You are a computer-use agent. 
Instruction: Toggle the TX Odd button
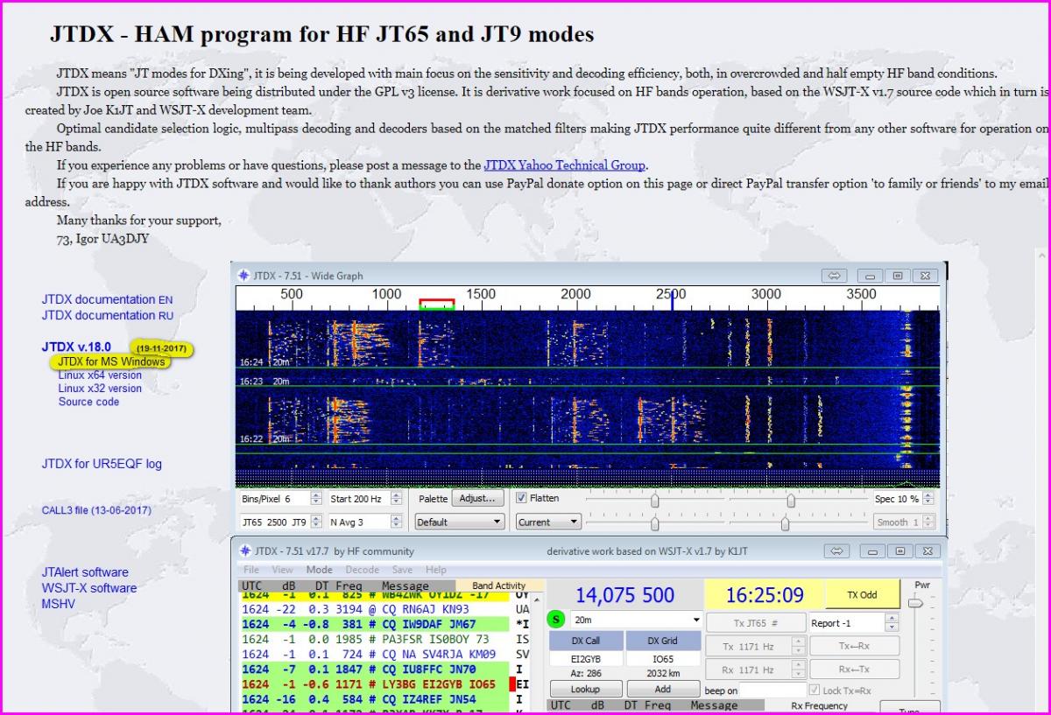click(861, 595)
